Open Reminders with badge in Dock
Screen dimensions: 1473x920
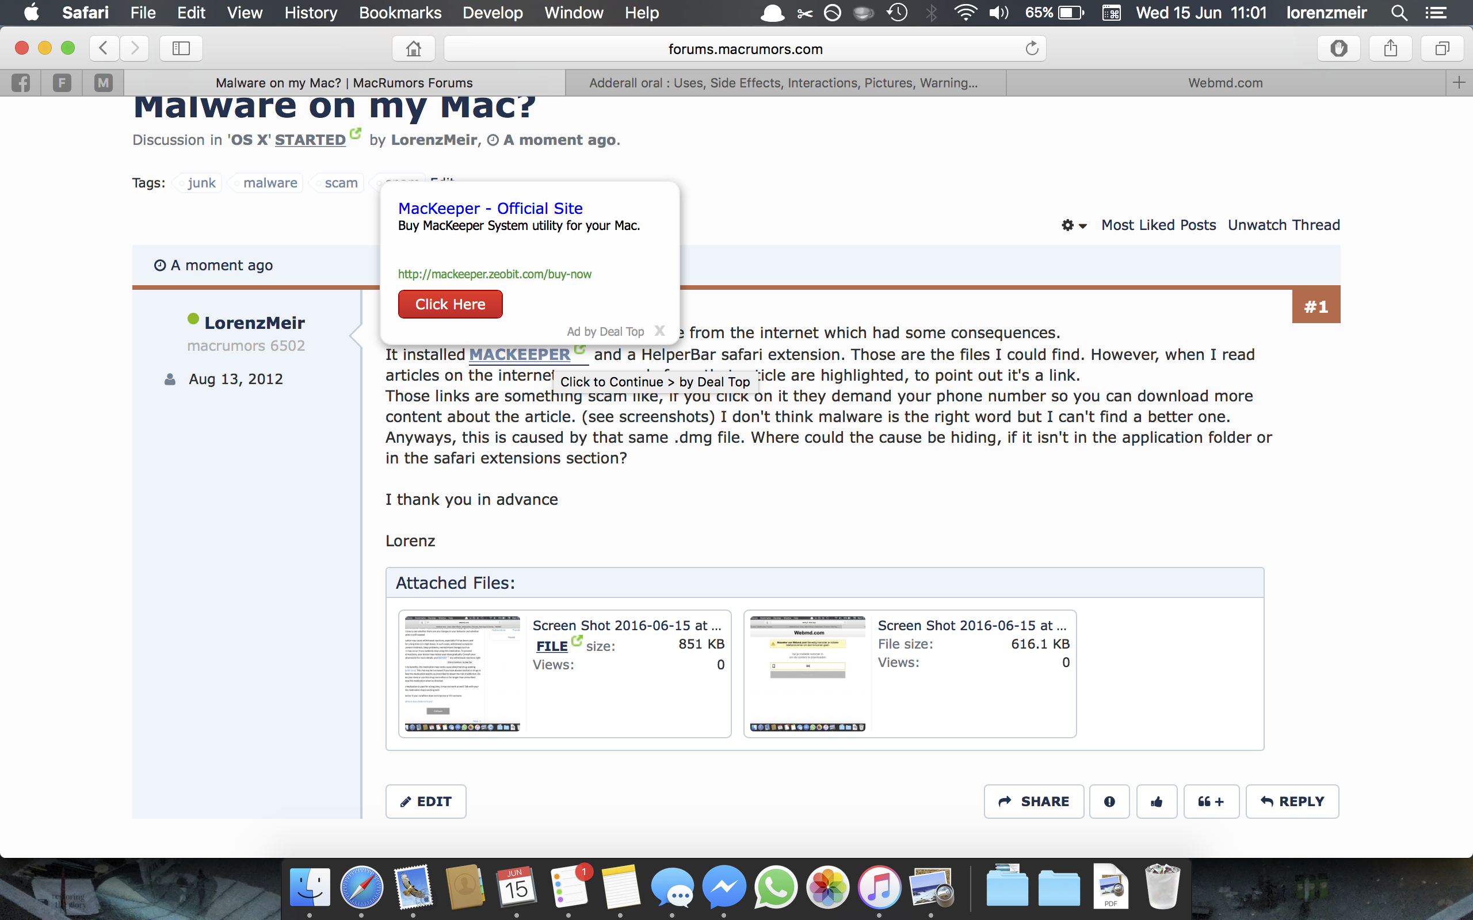pos(569,887)
